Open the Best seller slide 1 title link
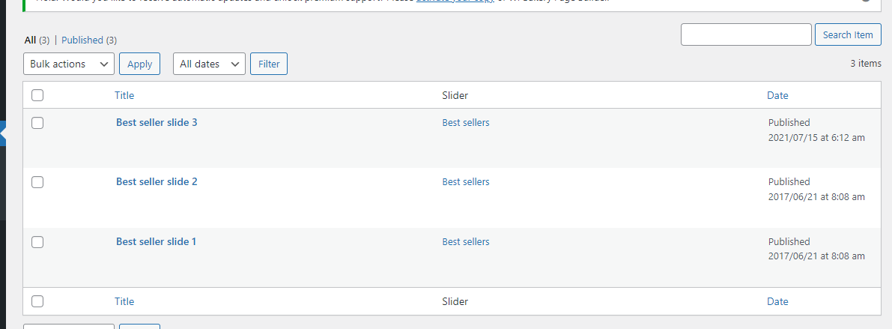The height and width of the screenshot is (329, 892). [157, 241]
